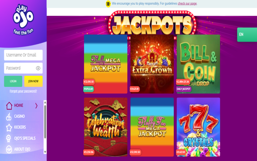Open the Forgot your password link
Viewport: 257px width, 161px height.
[23, 91]
